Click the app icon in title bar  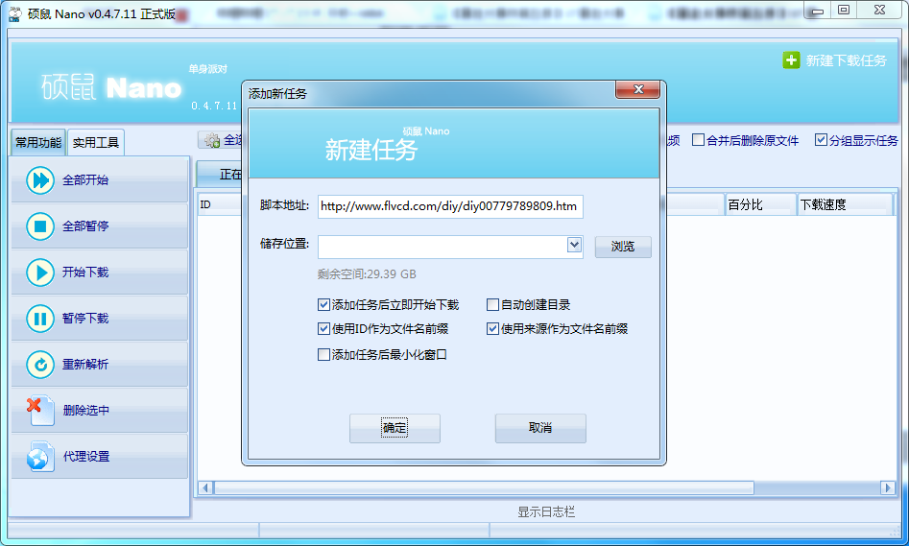[x=15, y=13]
